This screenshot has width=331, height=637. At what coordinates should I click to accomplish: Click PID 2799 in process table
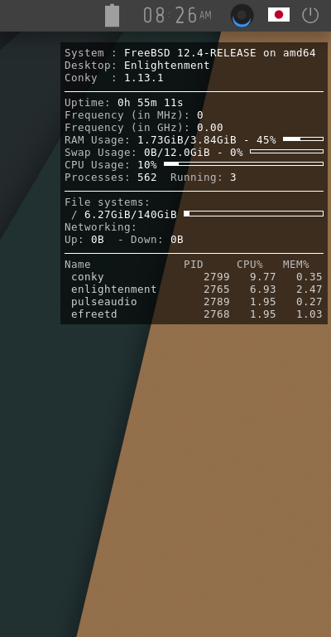click(x=217, y=277)
